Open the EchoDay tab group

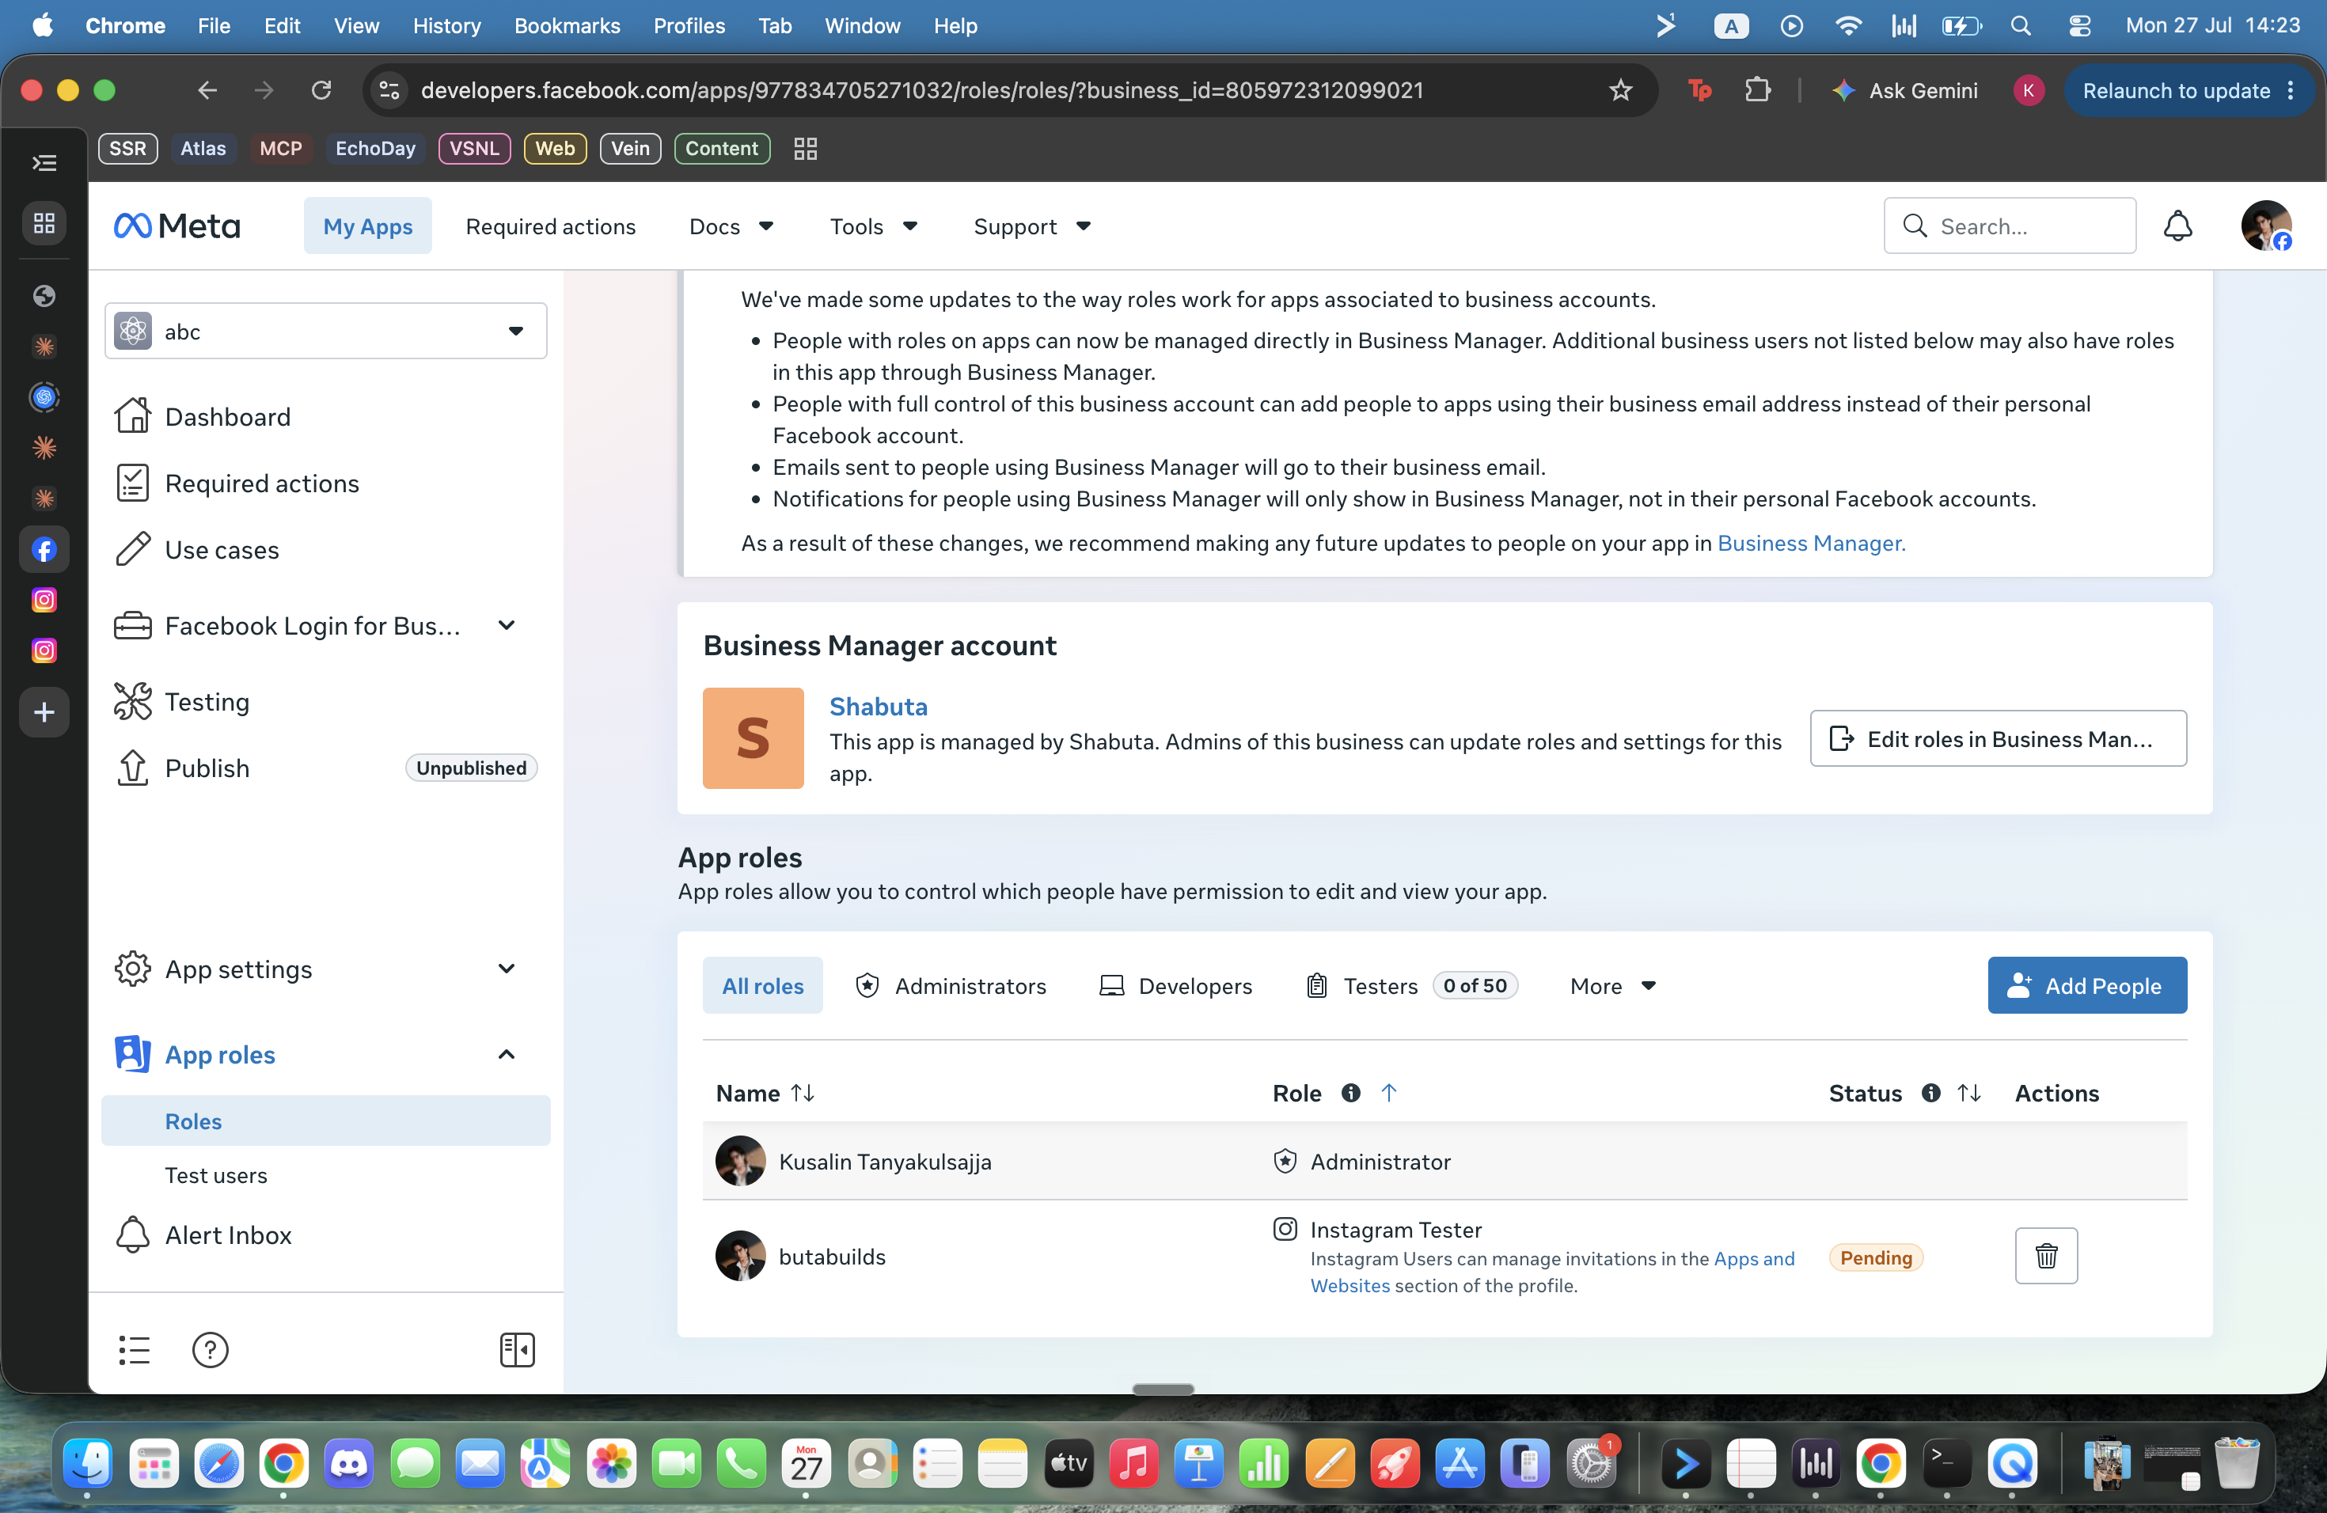click(375, 149)
